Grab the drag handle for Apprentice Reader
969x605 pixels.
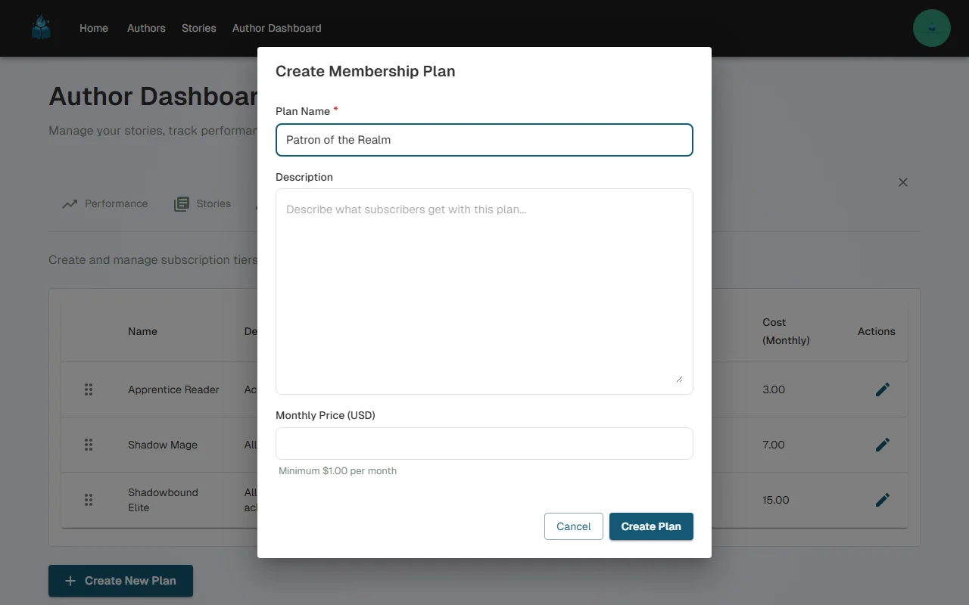click(x=89, y=389)
